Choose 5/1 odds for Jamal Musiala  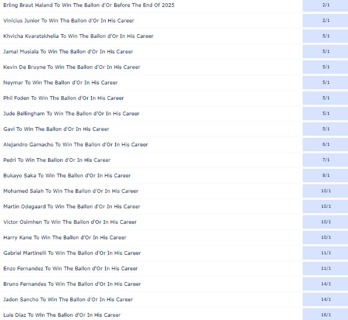tap(326, 51)
